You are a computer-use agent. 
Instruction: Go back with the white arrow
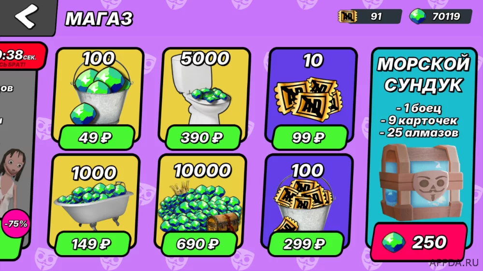(27, 16)
